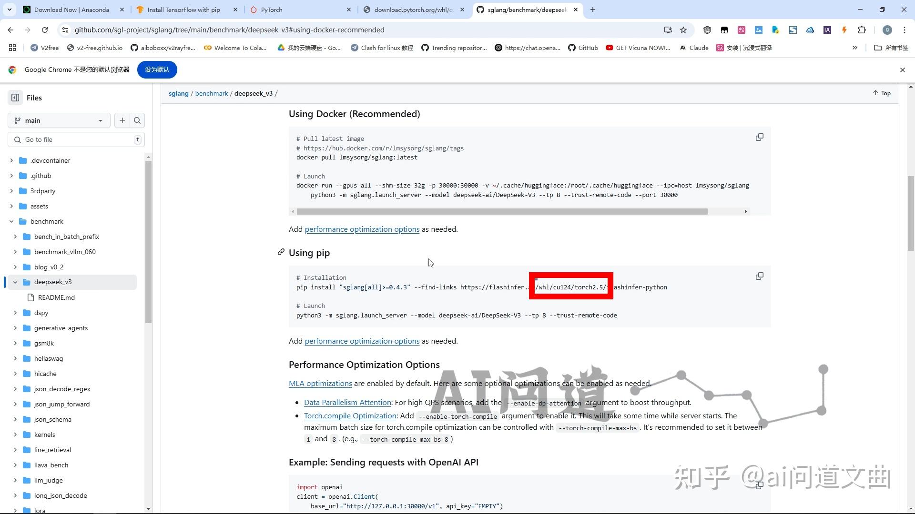Open the main branch dropdown
915x514 pixels.
59,120
